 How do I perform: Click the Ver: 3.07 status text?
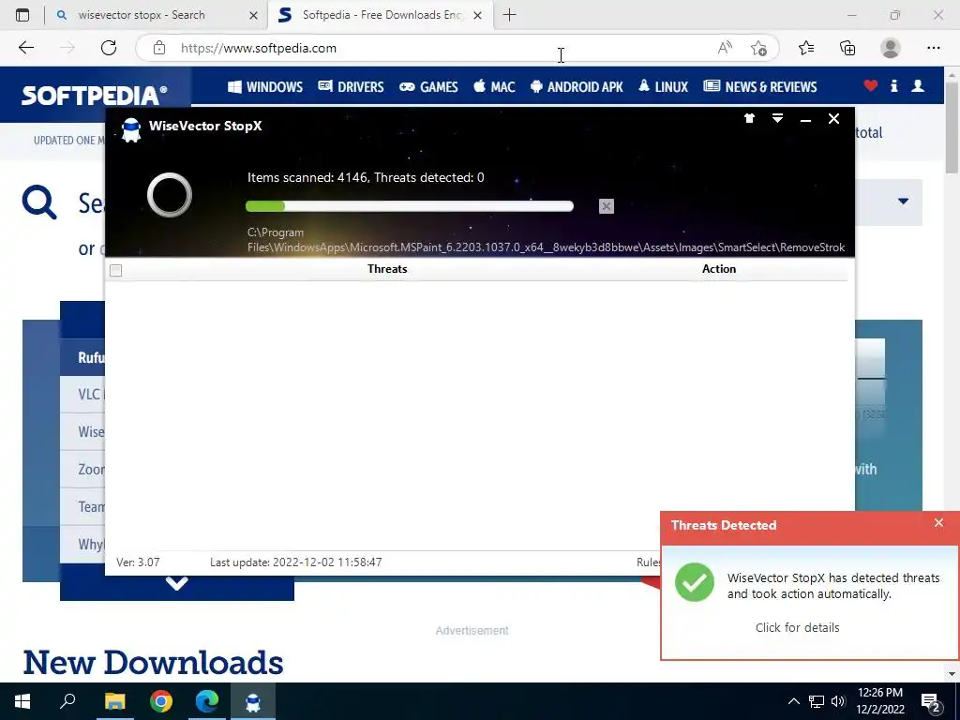[138, 562]
